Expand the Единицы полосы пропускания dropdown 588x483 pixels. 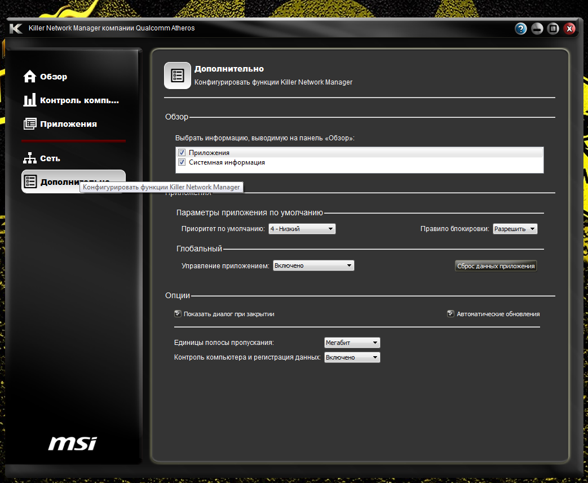352,343
